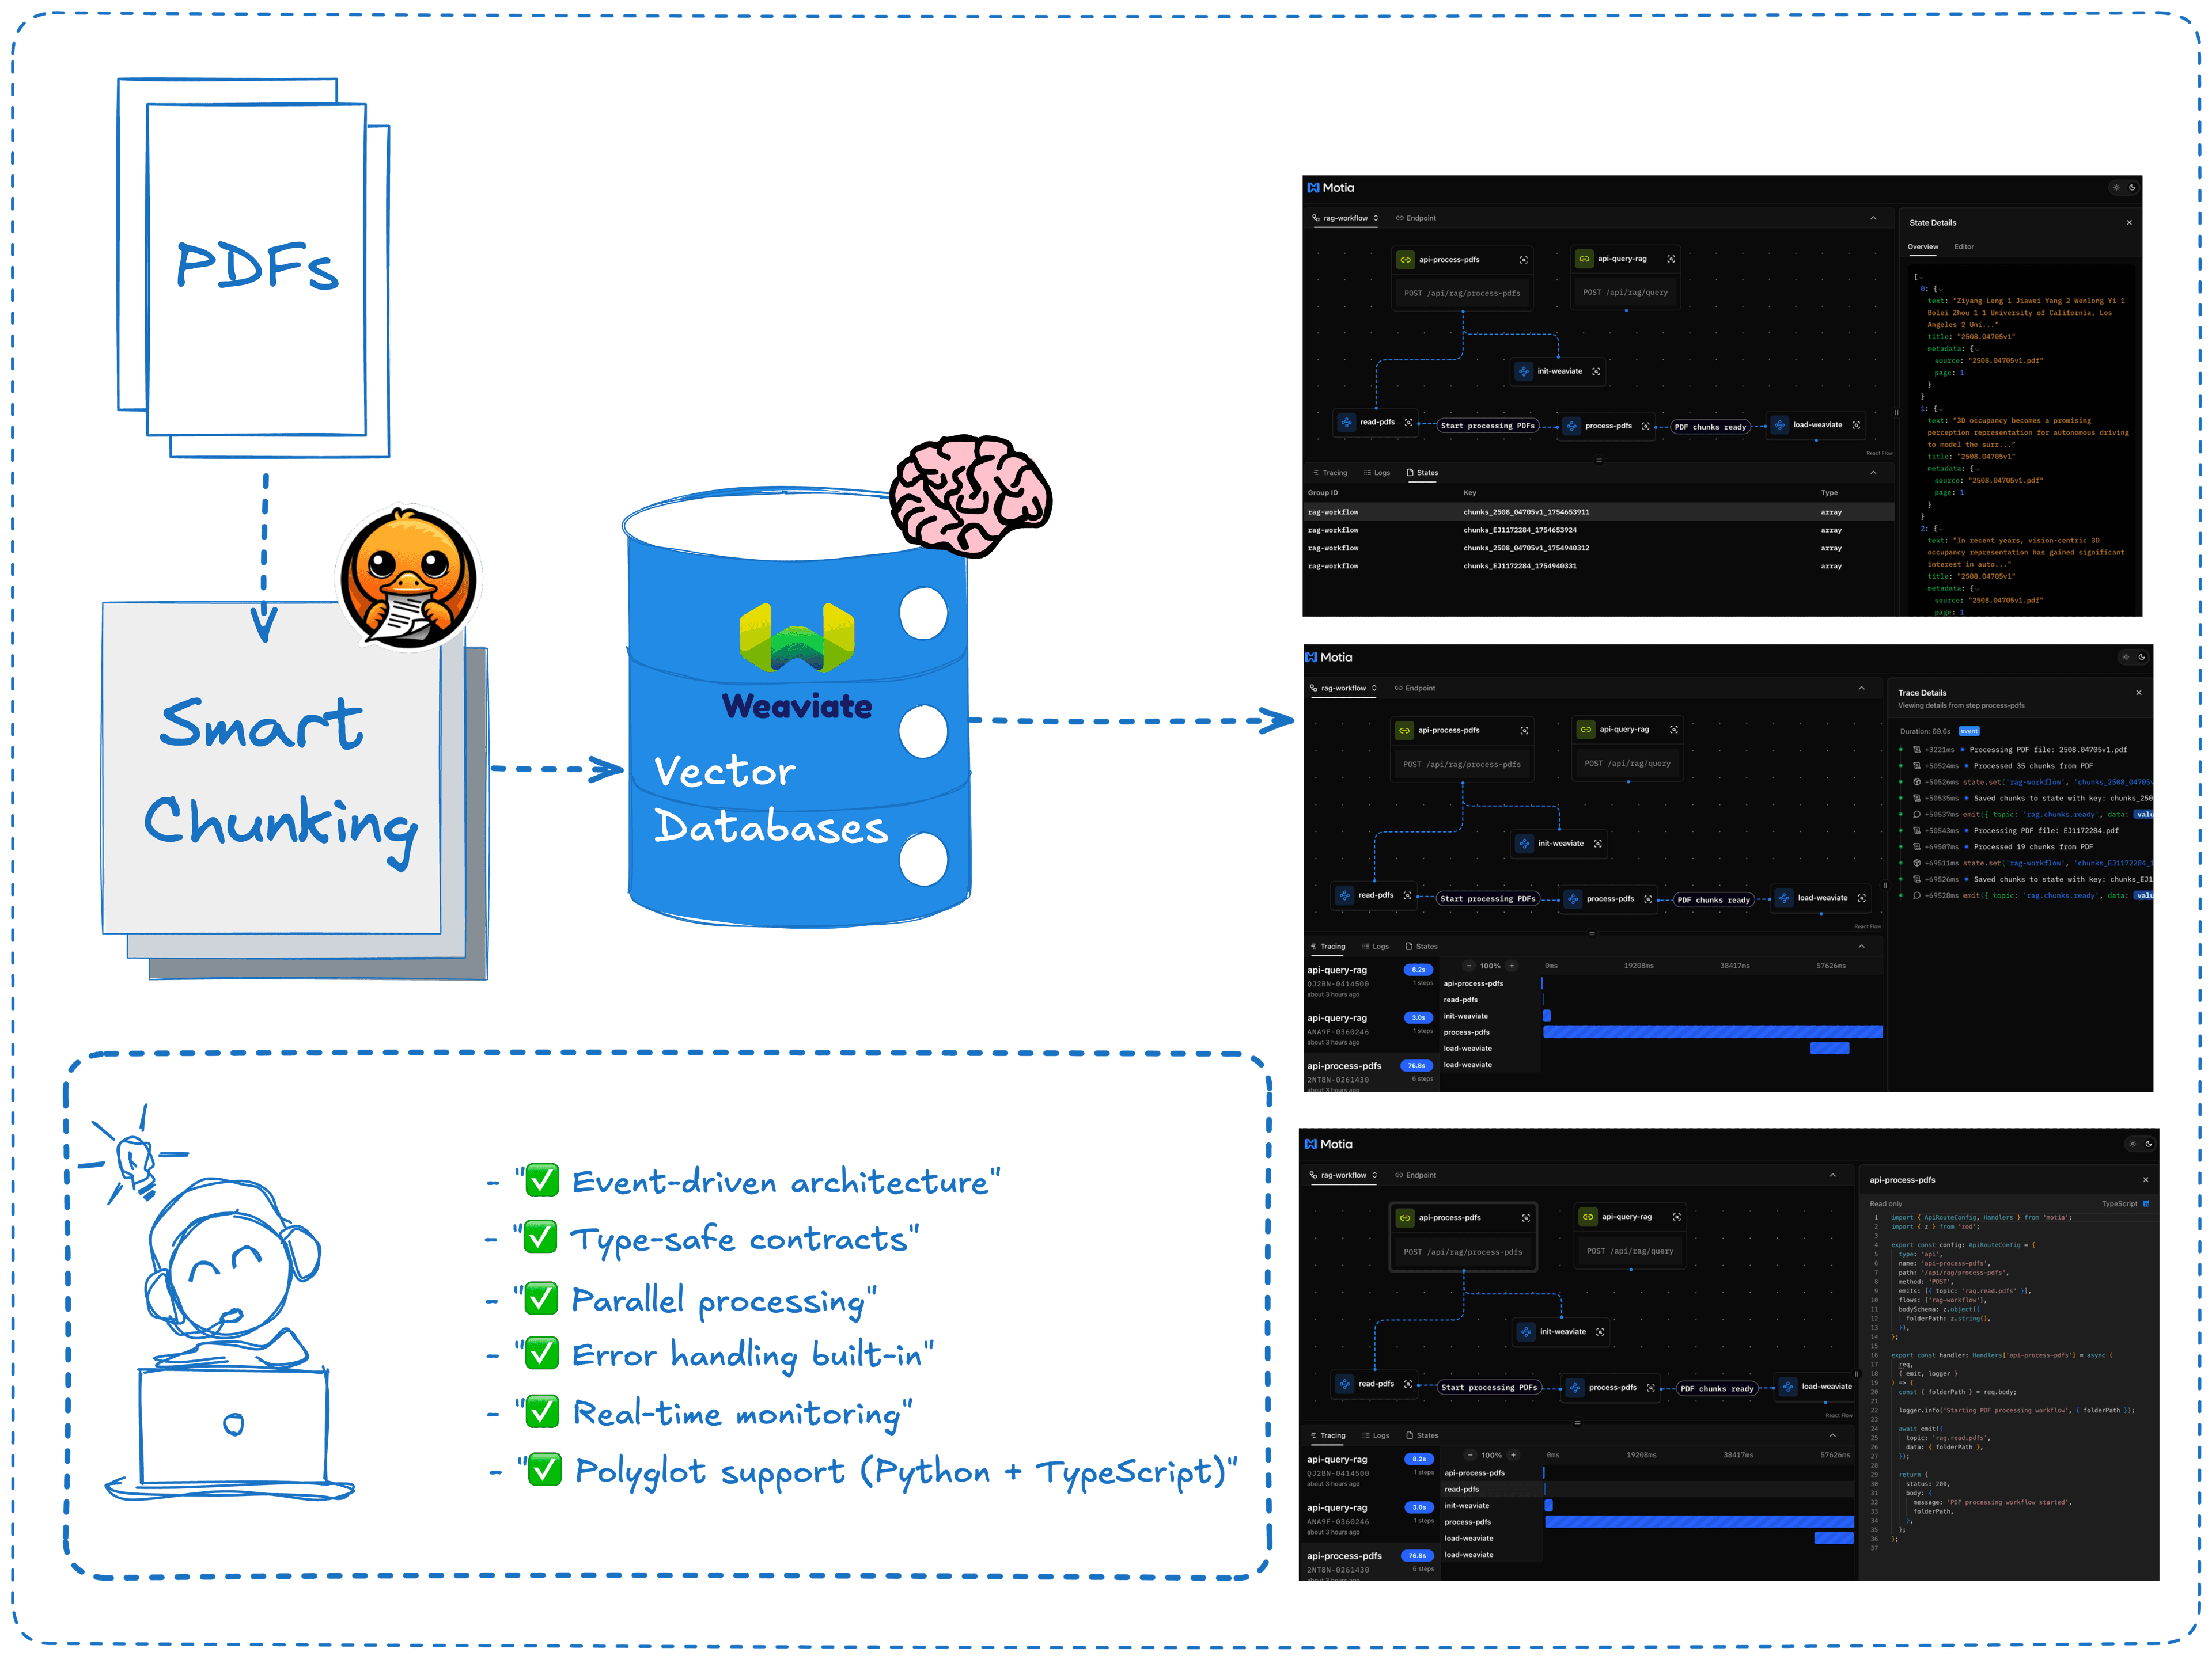The image size is (2212, 1656).
Task: Click the focus icon on the read-pdfs node
Action: tap(1408, 423)
